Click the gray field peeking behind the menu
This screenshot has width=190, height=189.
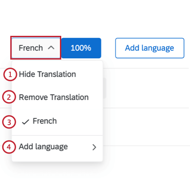click(x=105, y=88)
